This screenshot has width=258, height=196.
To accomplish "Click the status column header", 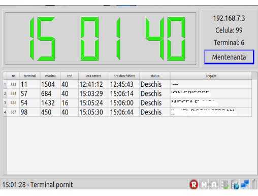I will coord(155,76).
